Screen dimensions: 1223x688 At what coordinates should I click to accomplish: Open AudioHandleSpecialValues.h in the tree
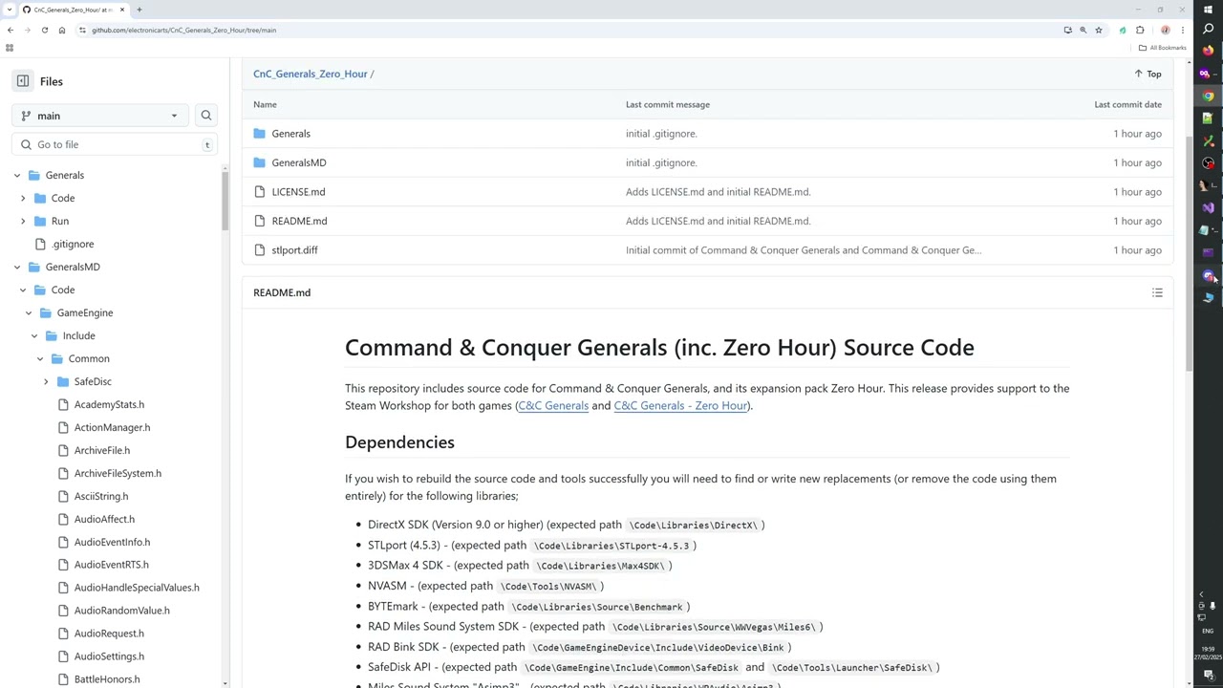point(137,588)
